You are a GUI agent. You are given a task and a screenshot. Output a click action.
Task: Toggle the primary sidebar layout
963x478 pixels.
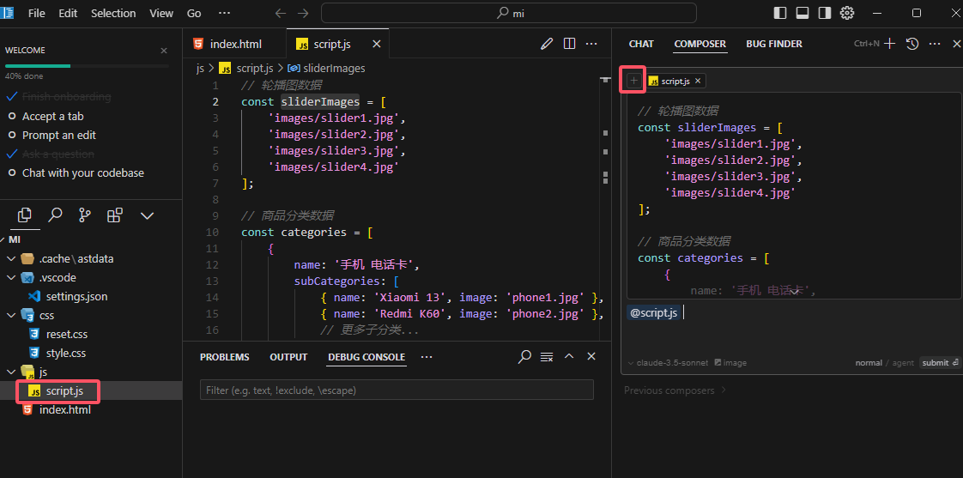780,13
